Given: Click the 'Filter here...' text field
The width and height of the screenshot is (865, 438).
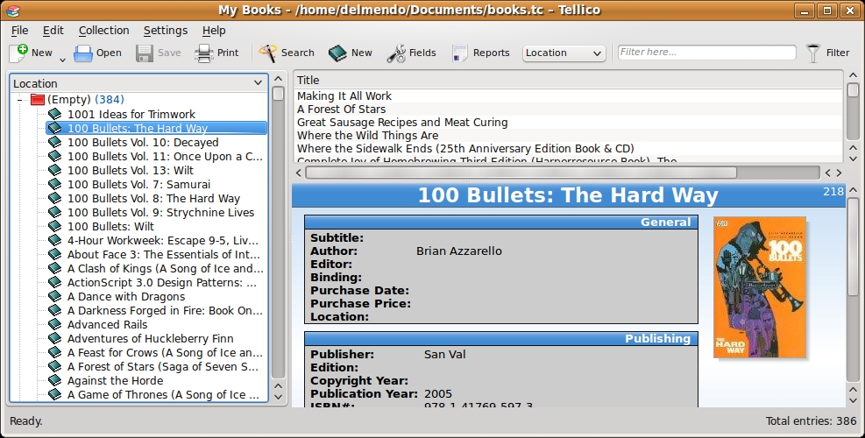Looking at the screenshot, I should (706, 53).
